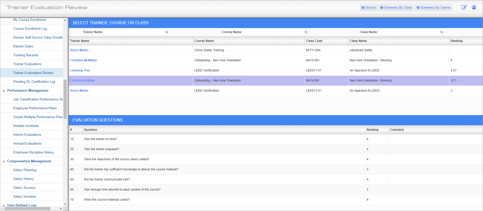Select the LEED11.01 class code cell
Screen dimensions: 483x211
pyautogui.click(x=326, y=70)
